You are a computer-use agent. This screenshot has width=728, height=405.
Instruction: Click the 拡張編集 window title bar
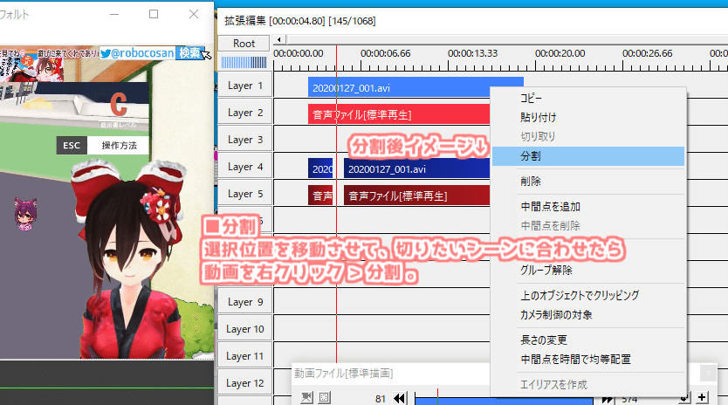click(x=472, y=21)
